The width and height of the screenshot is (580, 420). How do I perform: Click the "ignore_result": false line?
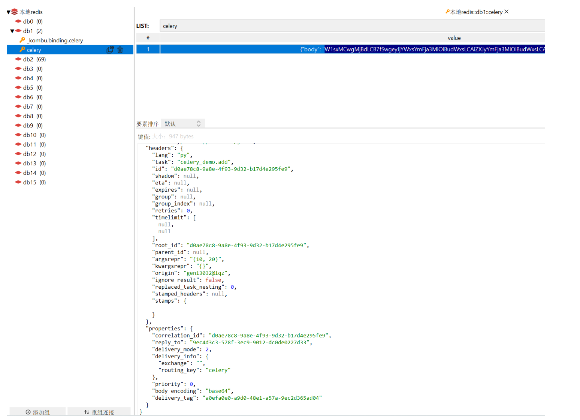click(x=188, y=280)
